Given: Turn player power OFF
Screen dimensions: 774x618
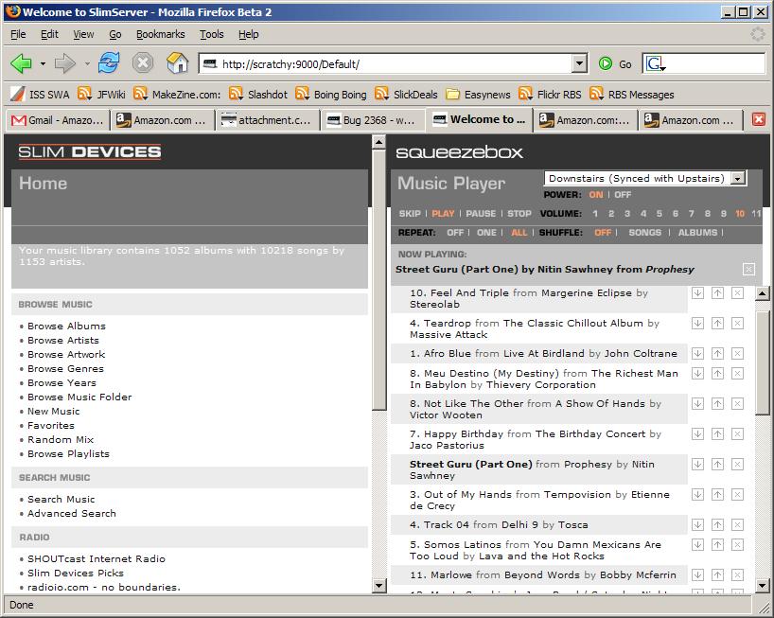Looking at the screenshot, I should point(623,195).
